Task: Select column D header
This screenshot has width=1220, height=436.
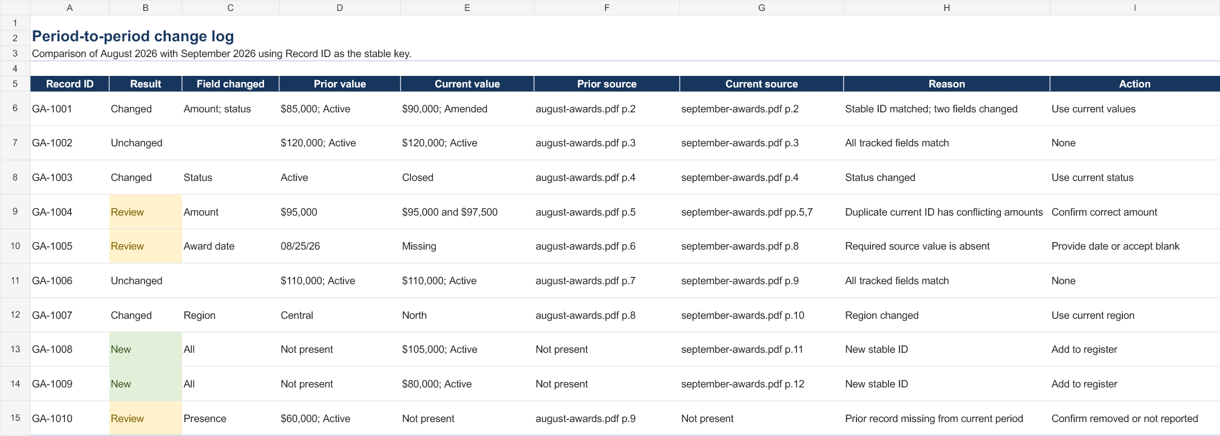Action: coord(340,7)
